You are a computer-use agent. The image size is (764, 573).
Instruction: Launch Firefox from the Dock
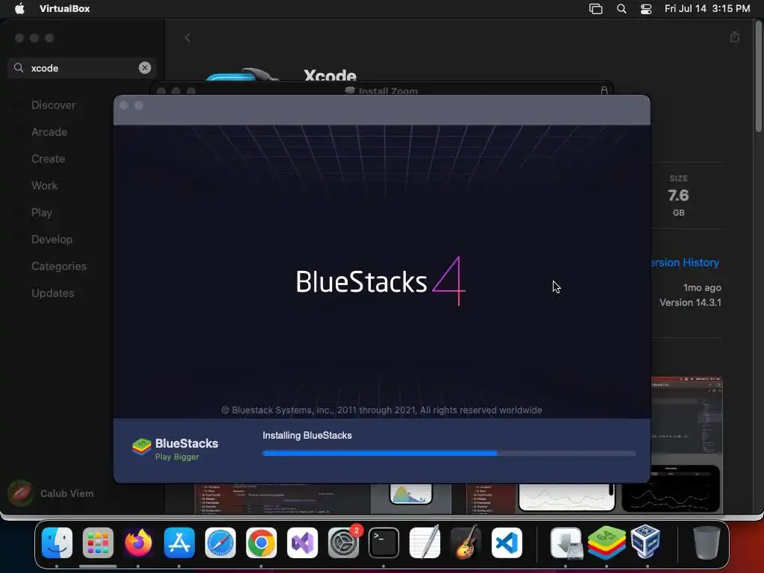(x=138, y=542)
